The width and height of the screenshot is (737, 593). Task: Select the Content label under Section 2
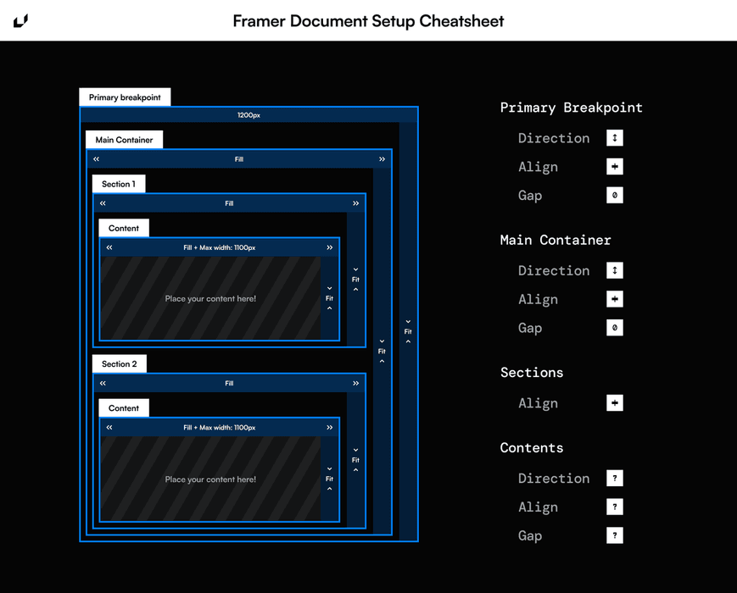pos(124,408)
